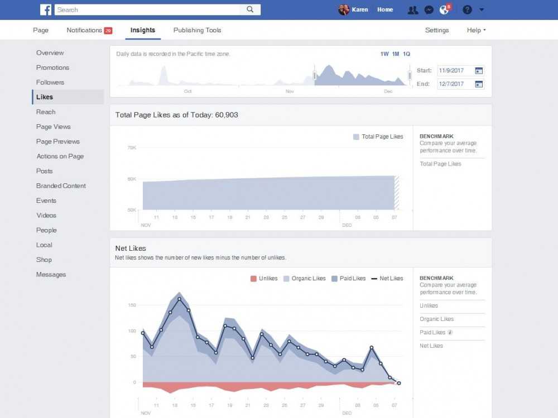The image size is (558, 418).
Task: Switch to the Publishing Tools tab
Action: (197, 30)
